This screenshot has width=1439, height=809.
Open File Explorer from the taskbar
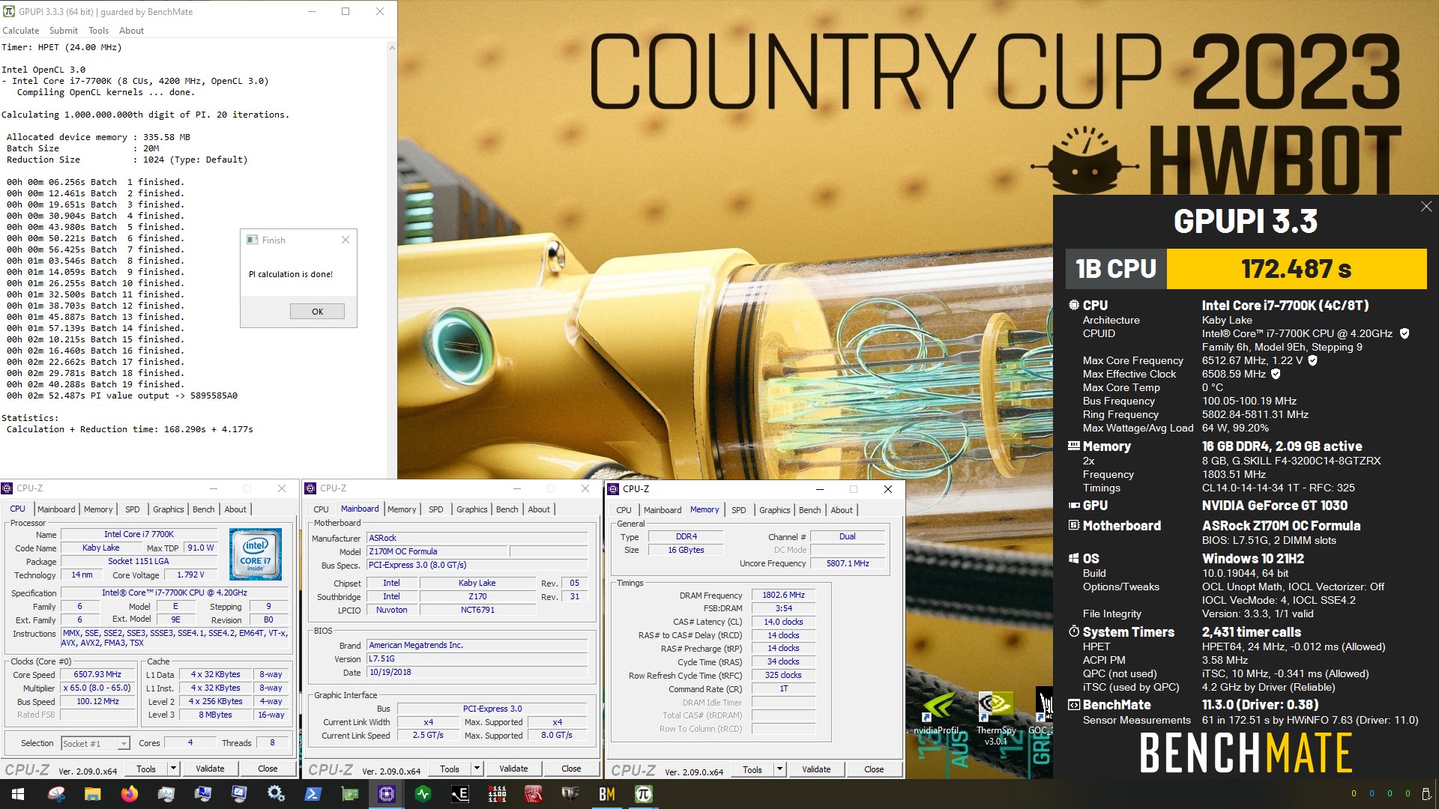click(92, 794)
